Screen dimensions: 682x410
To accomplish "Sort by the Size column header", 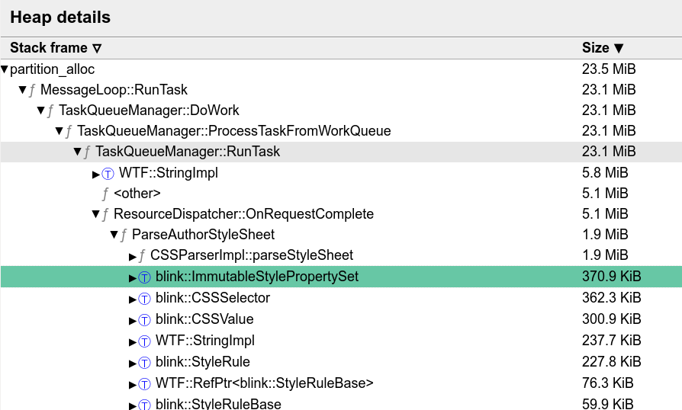I will tap(603, 48).
